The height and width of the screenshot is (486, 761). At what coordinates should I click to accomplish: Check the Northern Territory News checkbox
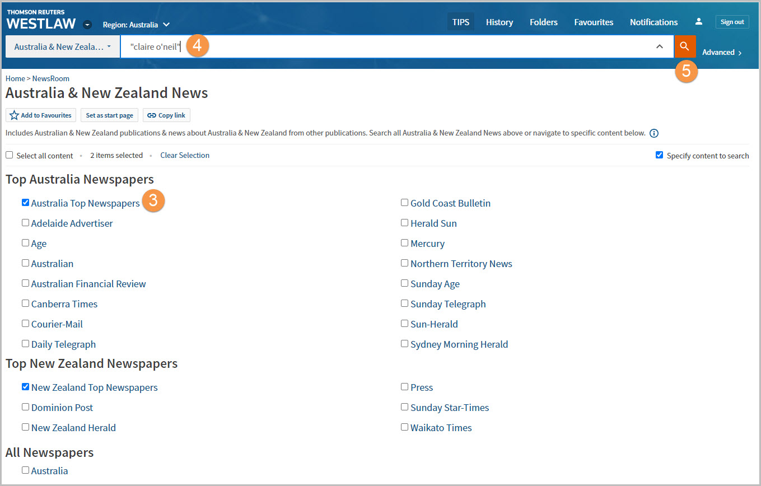404,263
